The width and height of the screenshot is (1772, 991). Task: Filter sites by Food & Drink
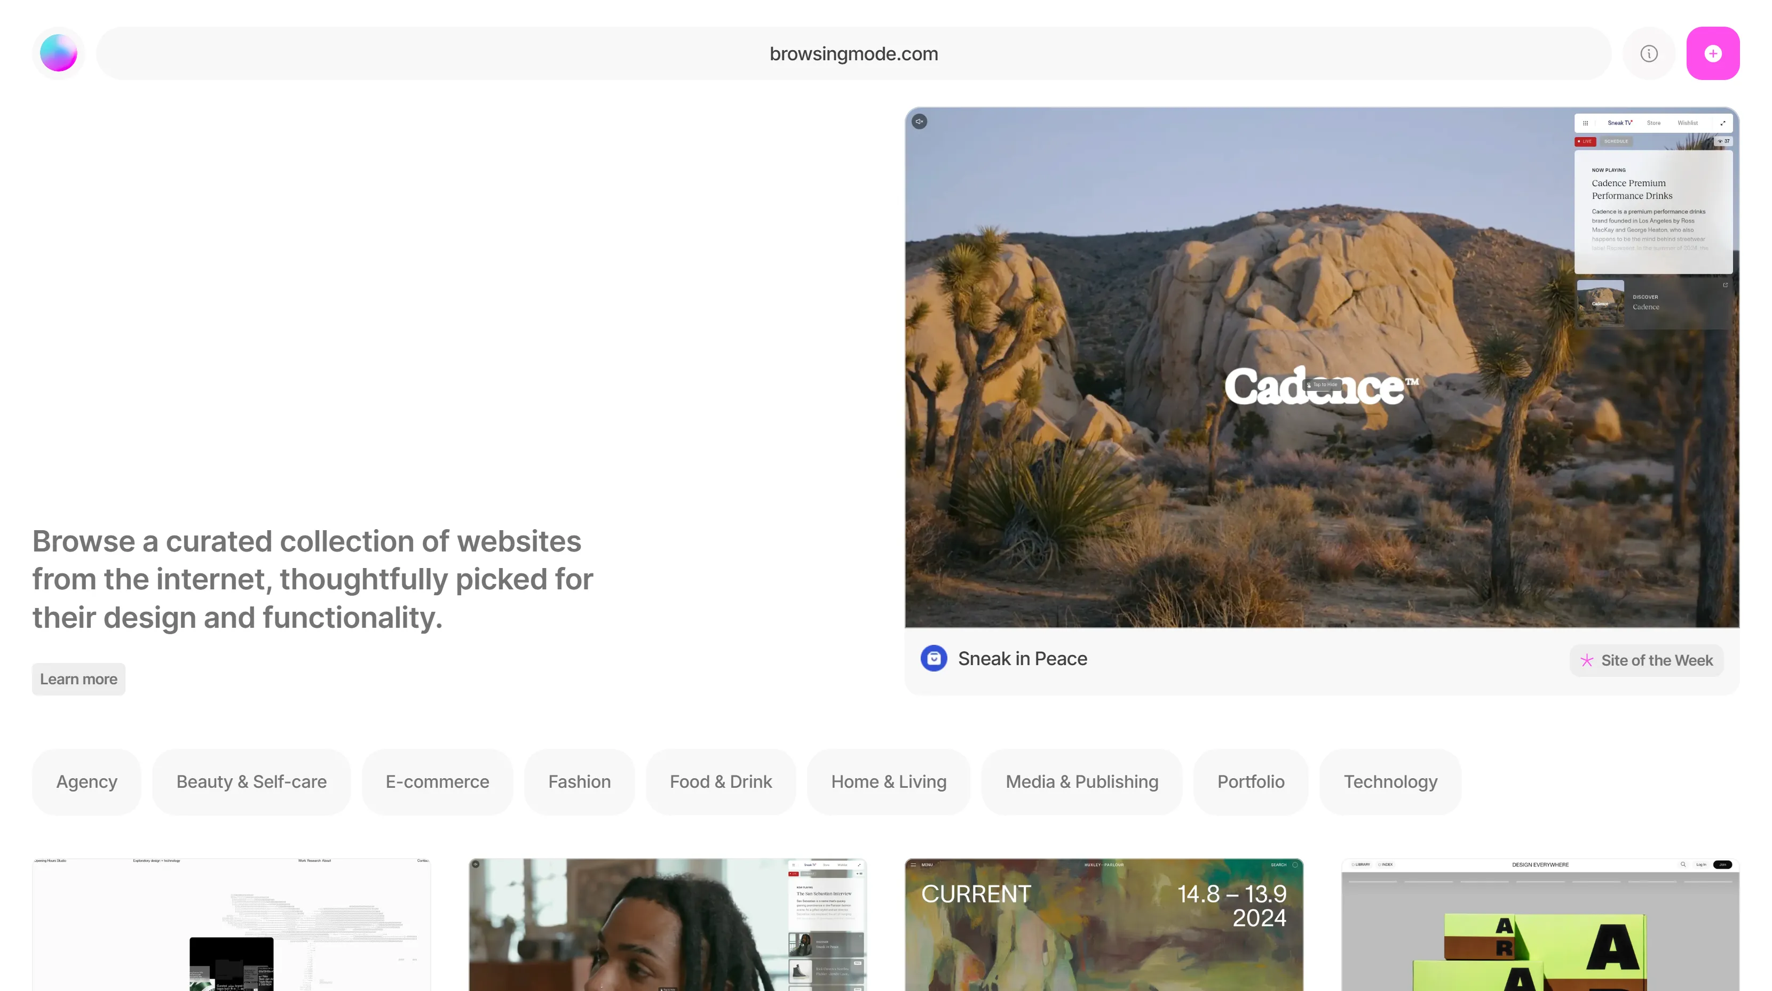[x=720, y=781]
